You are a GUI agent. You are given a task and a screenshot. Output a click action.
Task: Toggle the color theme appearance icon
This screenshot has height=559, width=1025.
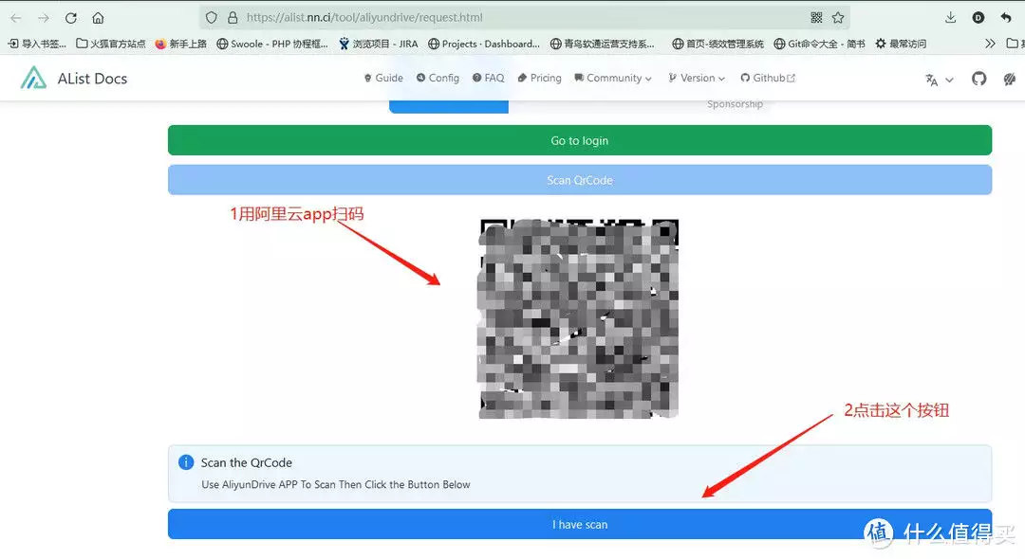point(1009,79)
